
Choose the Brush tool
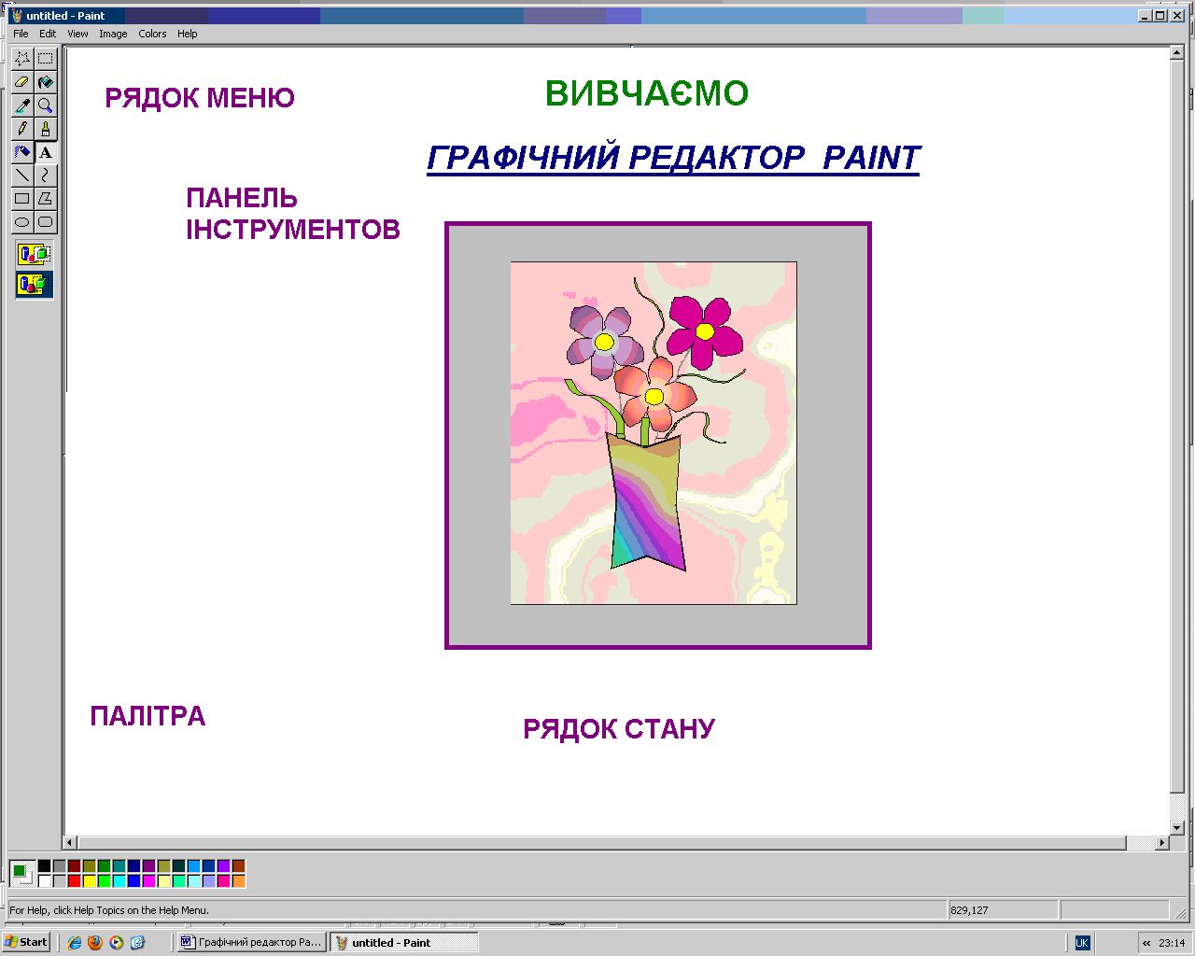click(x=46, y=129)
